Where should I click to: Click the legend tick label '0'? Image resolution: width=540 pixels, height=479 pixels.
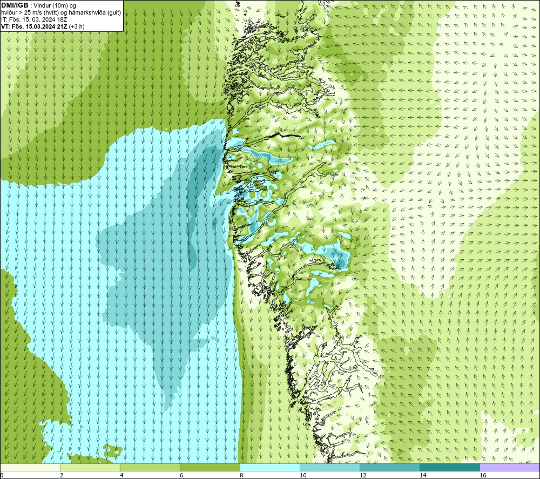click(x=2, y=475)
